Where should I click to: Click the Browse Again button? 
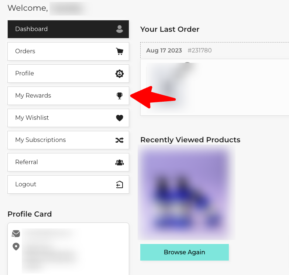point(185,252)
